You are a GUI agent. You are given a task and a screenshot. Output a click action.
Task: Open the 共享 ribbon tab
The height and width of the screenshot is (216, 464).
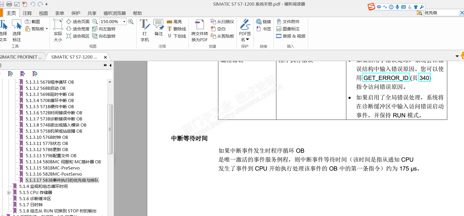(x=92, y=13)
